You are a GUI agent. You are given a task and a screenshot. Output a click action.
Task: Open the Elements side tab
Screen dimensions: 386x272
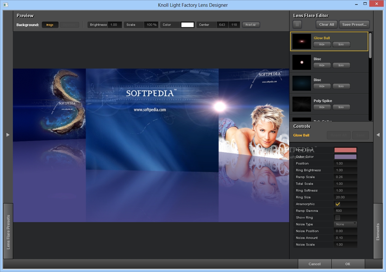[x=378, y=231]
